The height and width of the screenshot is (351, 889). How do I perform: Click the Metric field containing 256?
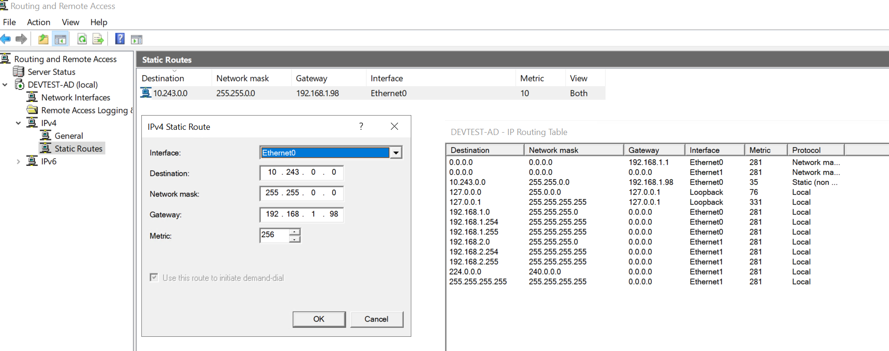pyautogui.click(x=275, y=235)
